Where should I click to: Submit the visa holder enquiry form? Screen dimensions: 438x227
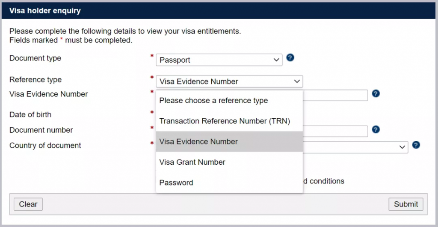coord(405,204)
